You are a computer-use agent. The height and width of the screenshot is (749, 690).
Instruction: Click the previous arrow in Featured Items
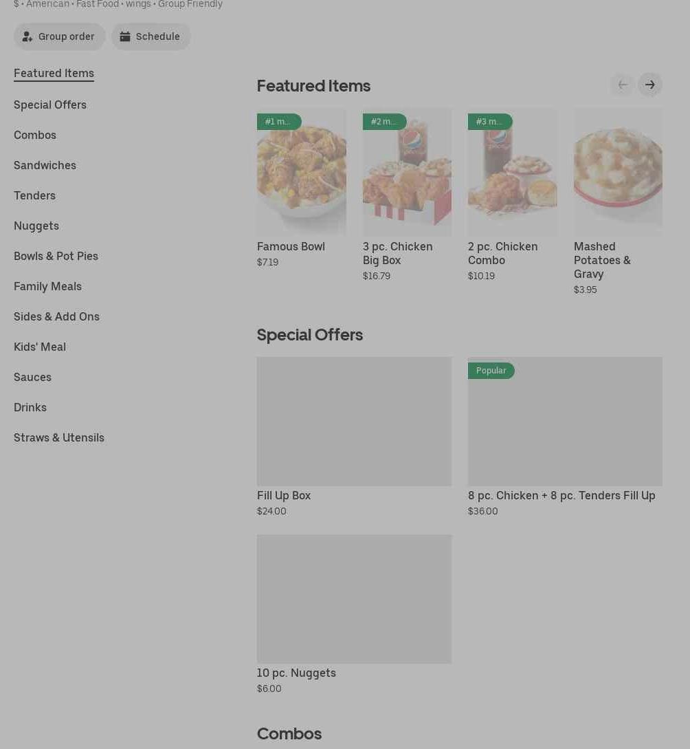[x=623, y=85]
